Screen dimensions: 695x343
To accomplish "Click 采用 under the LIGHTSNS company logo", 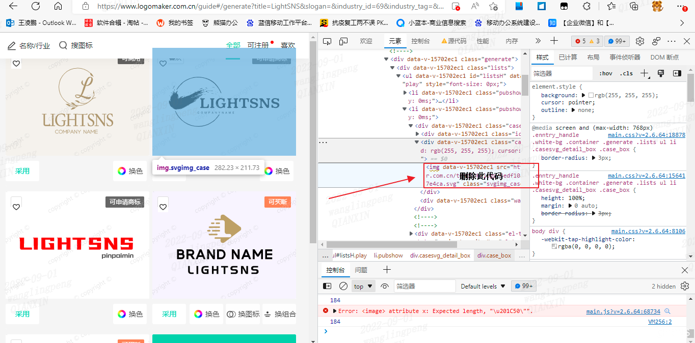I will point(22,171).
